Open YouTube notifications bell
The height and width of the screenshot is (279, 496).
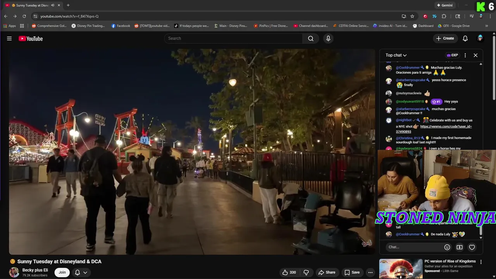[465, 38]
